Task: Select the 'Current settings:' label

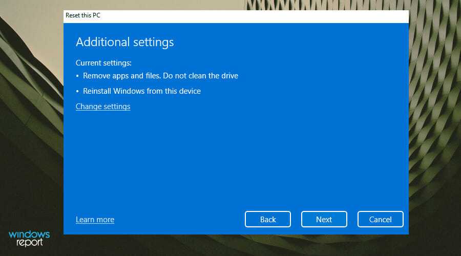Action: 103,63
